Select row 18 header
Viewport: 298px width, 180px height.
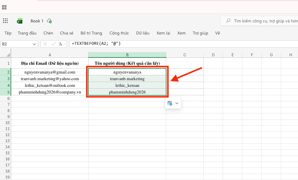pos(5,171)
